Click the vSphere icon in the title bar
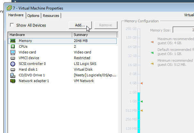Screen dimensions: 194x133 pyautogui.click(x=9, y=8)
